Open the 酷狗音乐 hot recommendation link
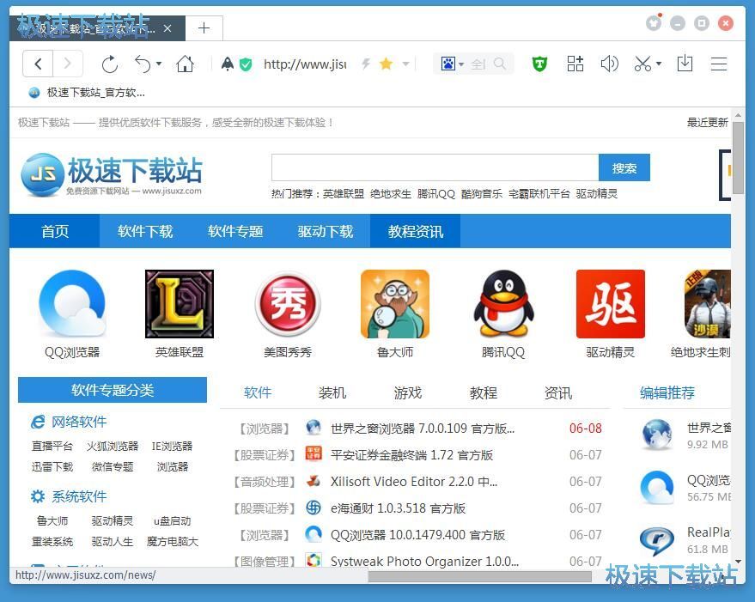The image size is (755, 602). pos(482,193)
